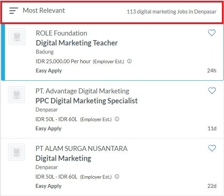Show salary info for PT ALAM SURGA job
The width and height of the screenshot is (224, 196).
click(x=117, y=176)
